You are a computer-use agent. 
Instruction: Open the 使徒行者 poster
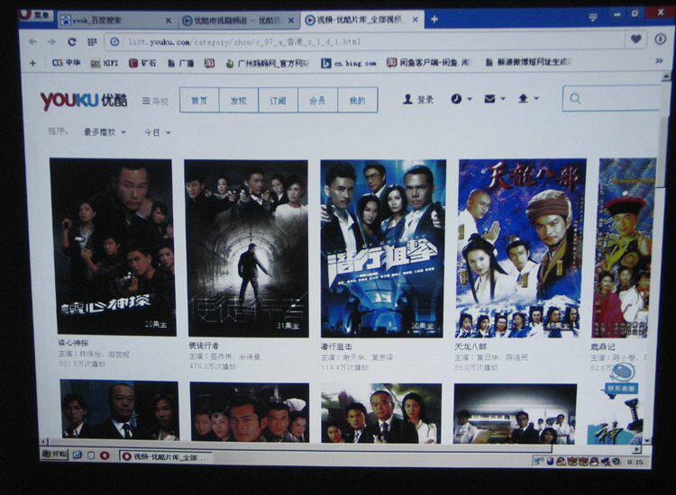[247, 248]
